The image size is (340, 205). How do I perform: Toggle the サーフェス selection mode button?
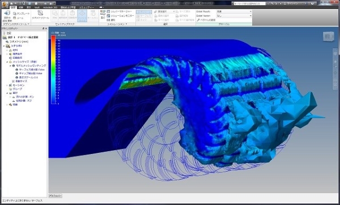144,16
